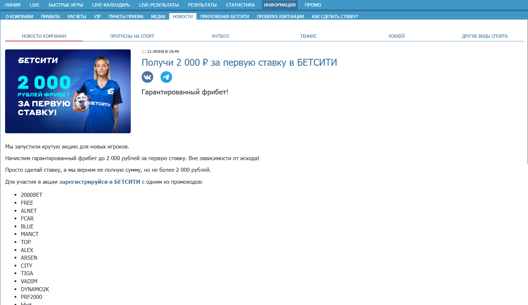Open the article headline about 2 000 ₽

click(239, 62)
